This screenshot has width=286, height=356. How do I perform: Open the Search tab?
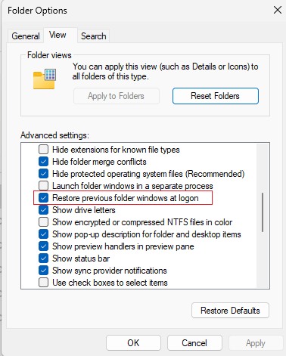(x=94, y=36)
